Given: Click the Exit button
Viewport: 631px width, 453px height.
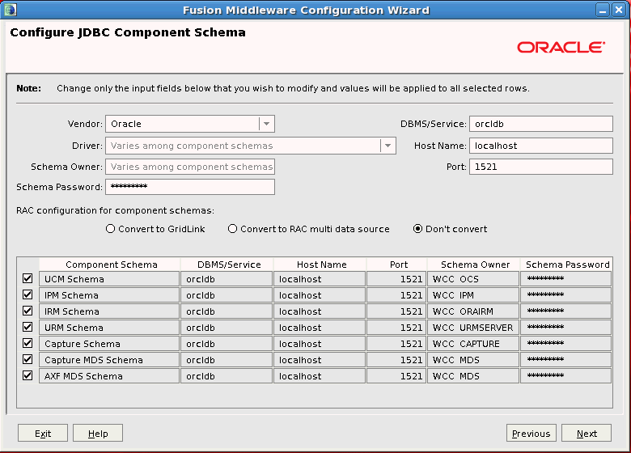Looking at the screenshot, I should click(x=43, y=434).
